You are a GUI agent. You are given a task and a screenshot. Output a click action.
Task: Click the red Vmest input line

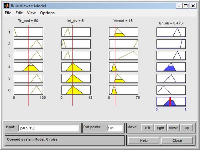tap(115, 66)
